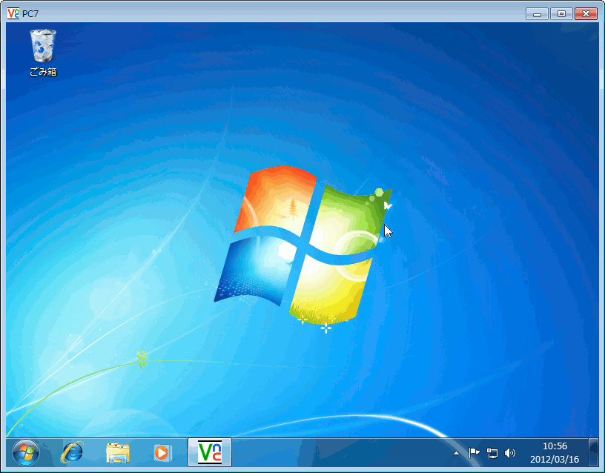Maximize the PC7 VNC window
Viewport: 605px width, 473px height.
561,13
